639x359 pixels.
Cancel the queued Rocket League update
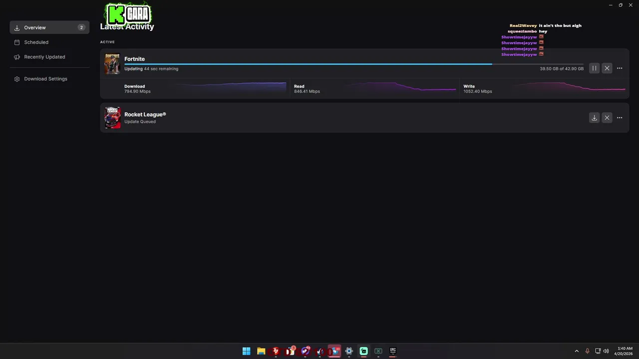click(x=607, y=118)
